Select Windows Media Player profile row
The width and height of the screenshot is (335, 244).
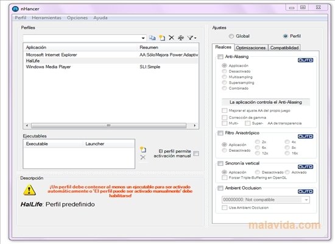point(111,66)
